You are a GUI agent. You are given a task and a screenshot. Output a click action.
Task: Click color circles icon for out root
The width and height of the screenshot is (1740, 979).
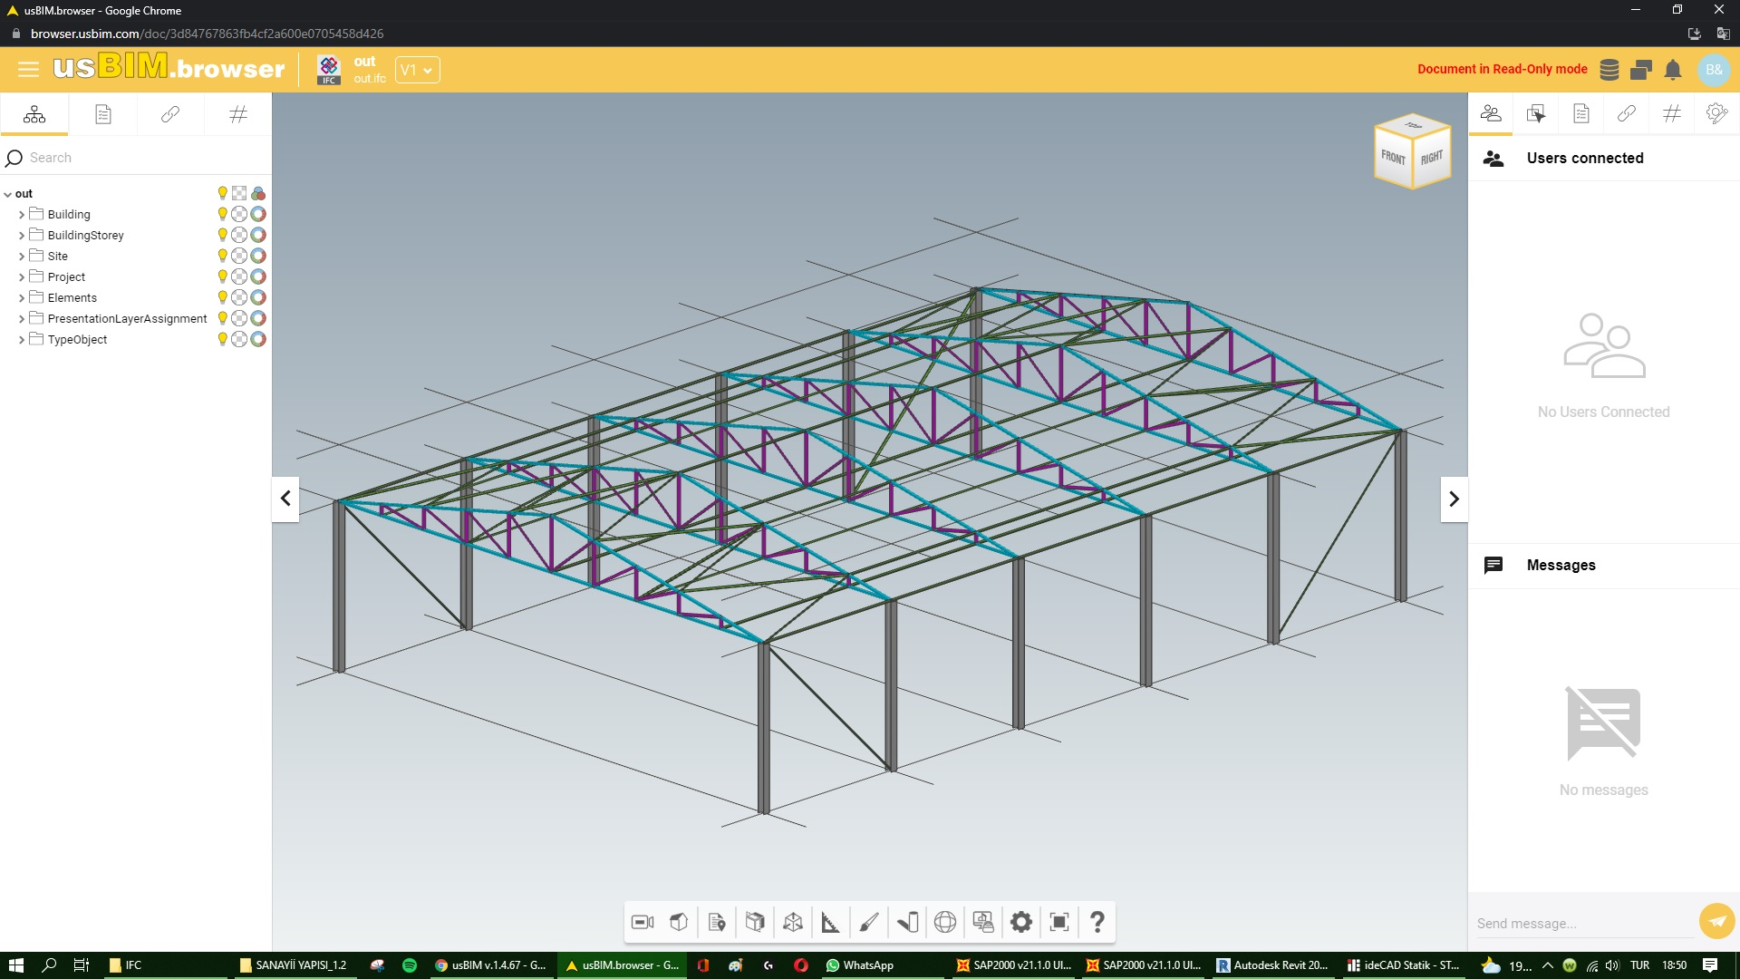(258, 193)
